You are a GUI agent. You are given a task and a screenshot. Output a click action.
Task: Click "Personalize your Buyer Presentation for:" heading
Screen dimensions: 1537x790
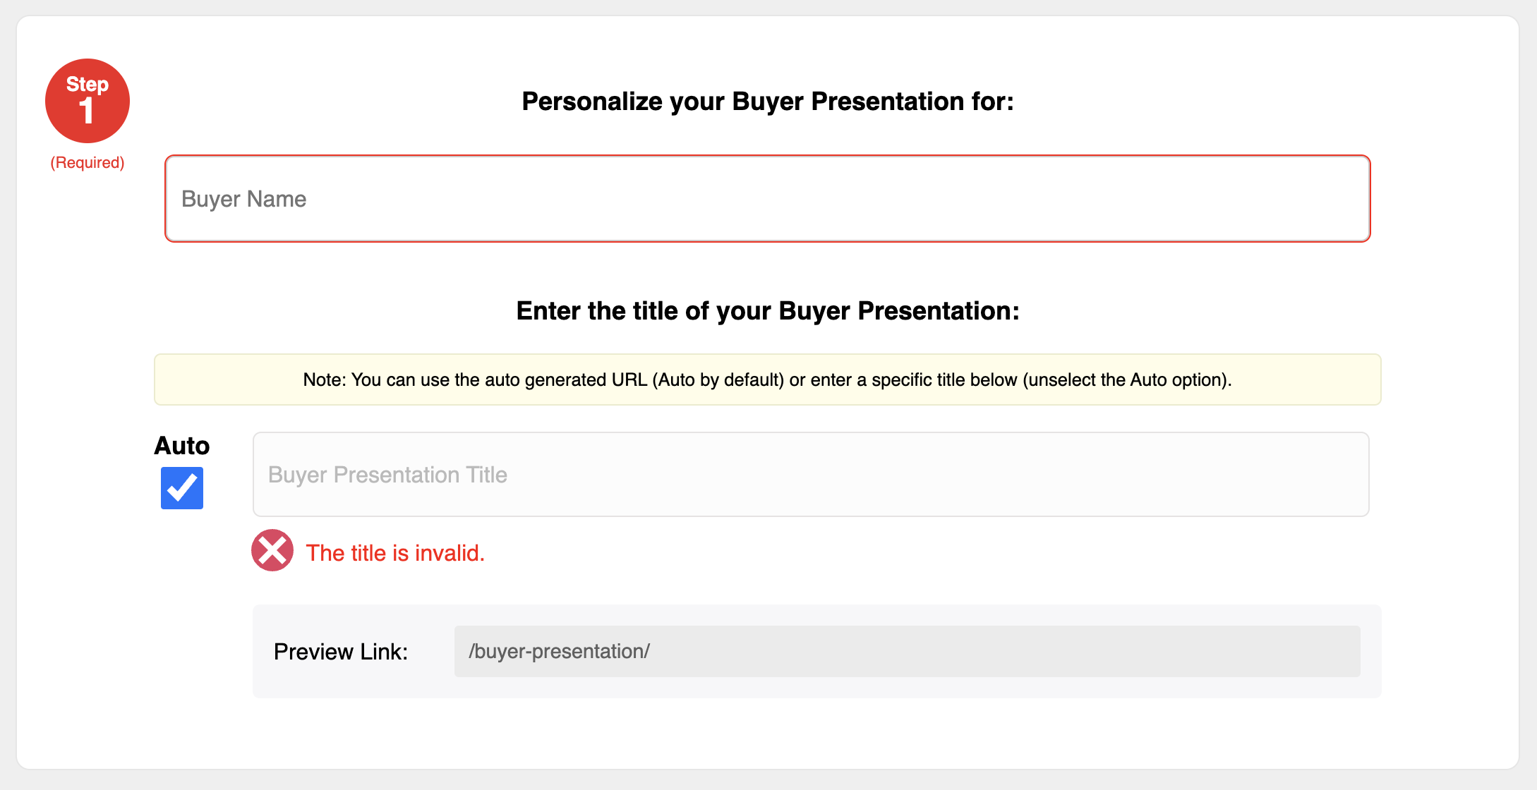pyautogui.click(x=767, y=102)
